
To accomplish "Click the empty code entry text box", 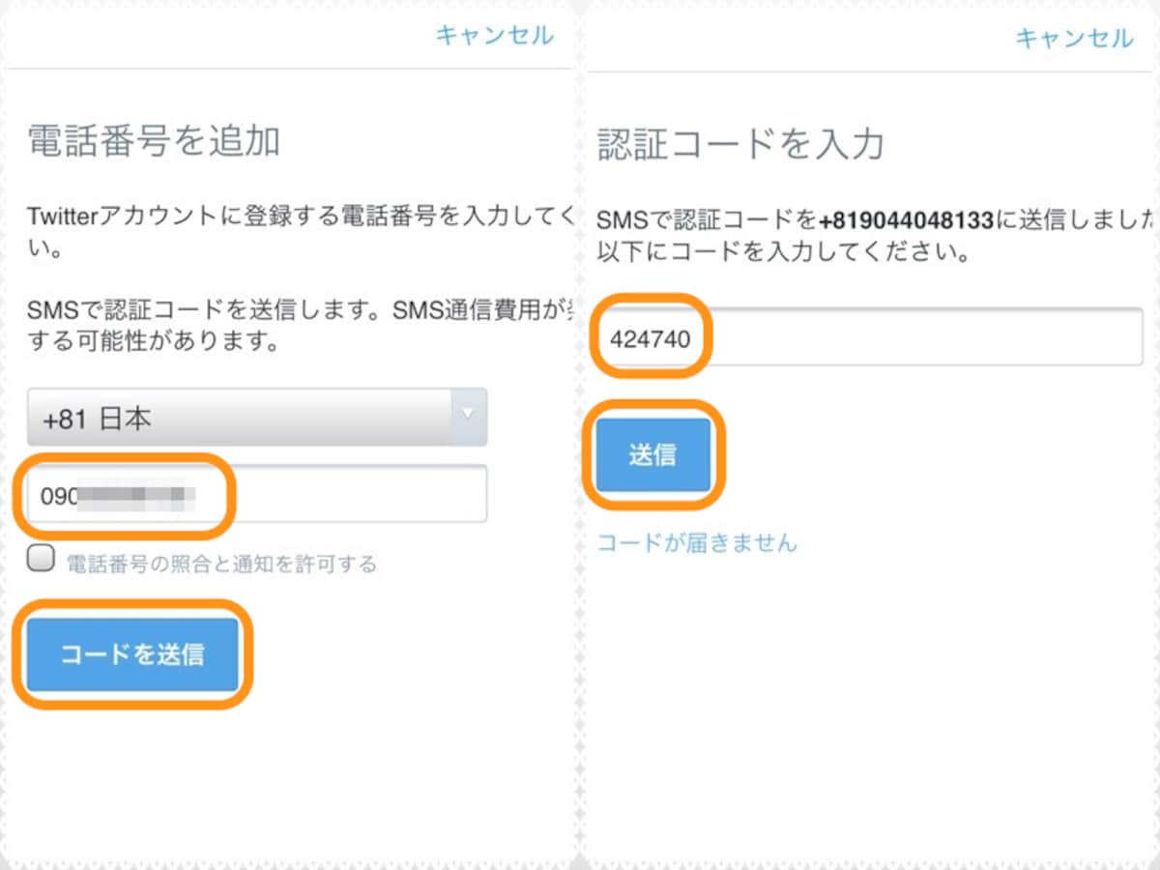I will click(x=870, y=337).
